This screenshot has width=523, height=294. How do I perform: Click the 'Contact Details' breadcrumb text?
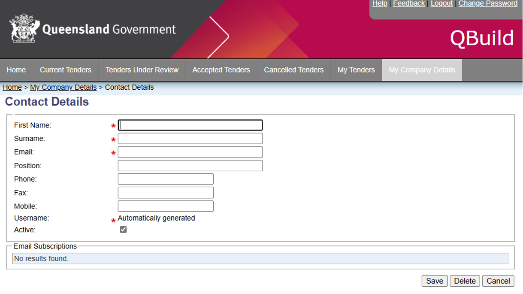click(129, 87)
